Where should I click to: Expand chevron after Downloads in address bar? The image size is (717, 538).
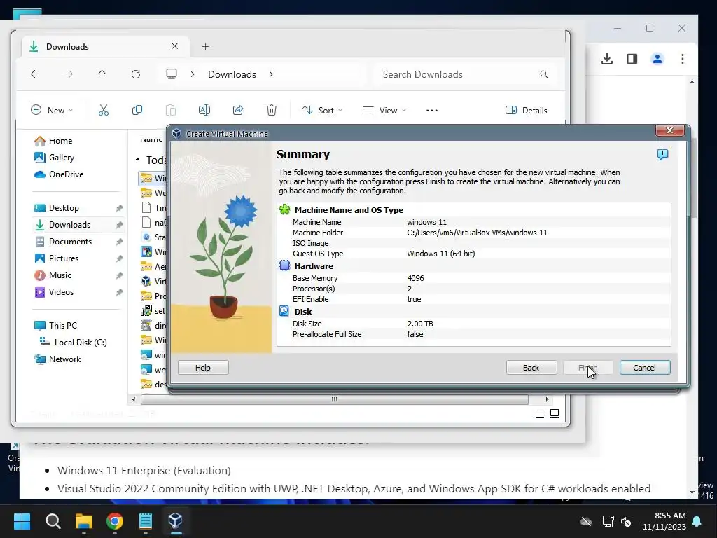pyautogui.click(x=271, y=74)
